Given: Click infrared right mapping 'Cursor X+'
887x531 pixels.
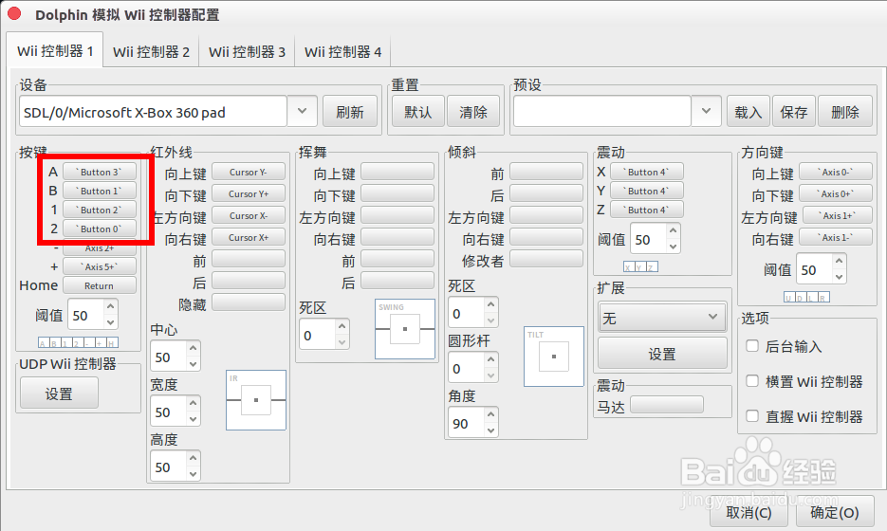Looking at the screenshot, I should [x=249, y=237].
